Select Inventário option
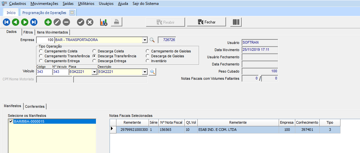360x153 pixels. (147, 61)
